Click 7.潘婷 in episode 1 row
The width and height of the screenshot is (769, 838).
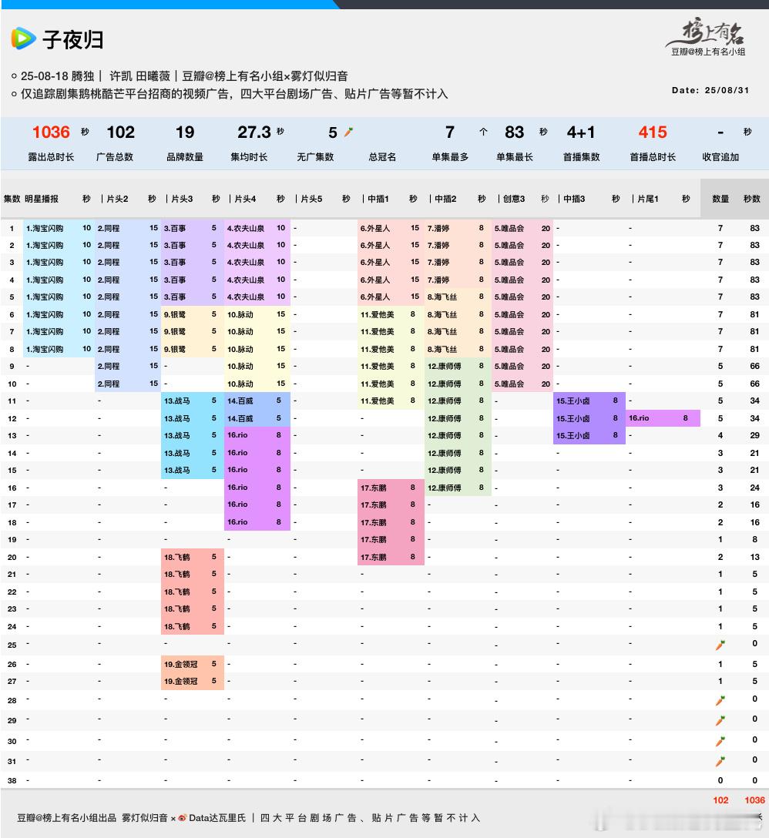point(438,228)
